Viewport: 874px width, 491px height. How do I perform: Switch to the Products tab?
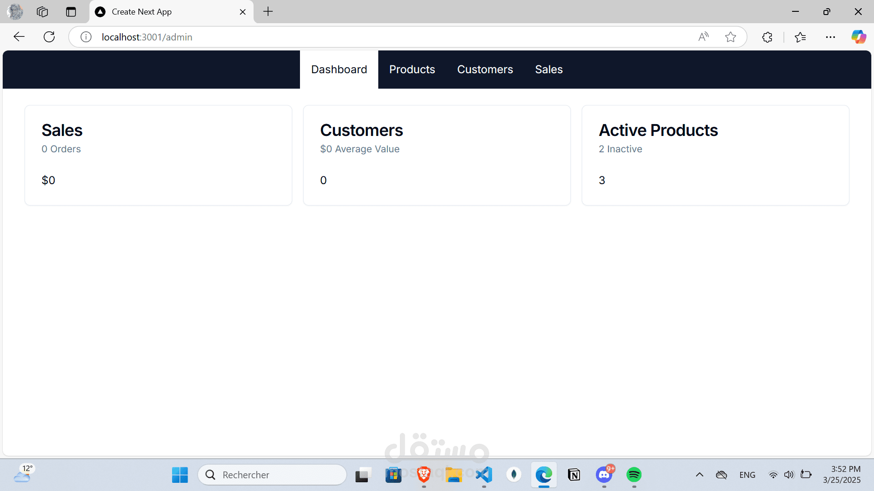coord(412,70)
